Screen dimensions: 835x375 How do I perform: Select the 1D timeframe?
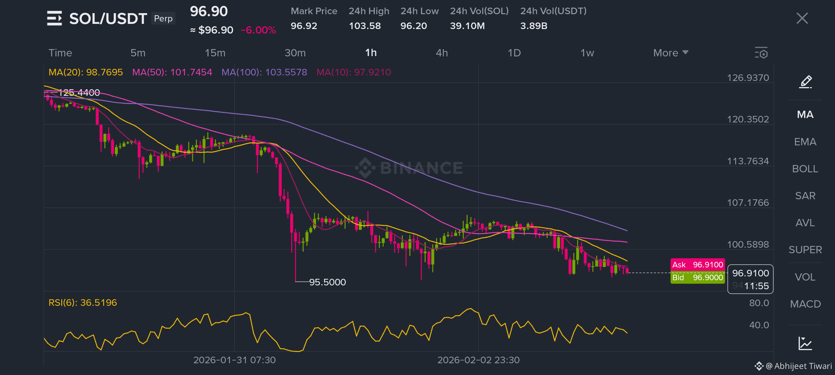pos(514,53)
